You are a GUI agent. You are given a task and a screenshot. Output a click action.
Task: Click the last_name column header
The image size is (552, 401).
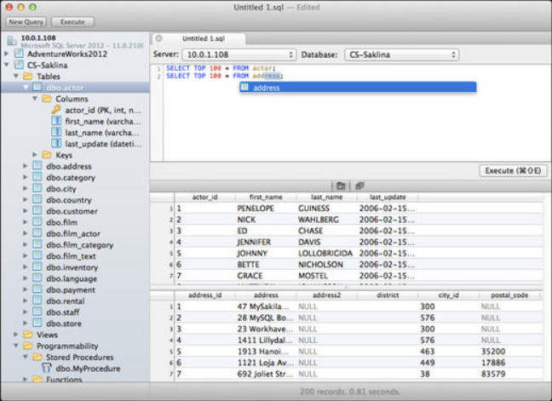coord(327,198)
